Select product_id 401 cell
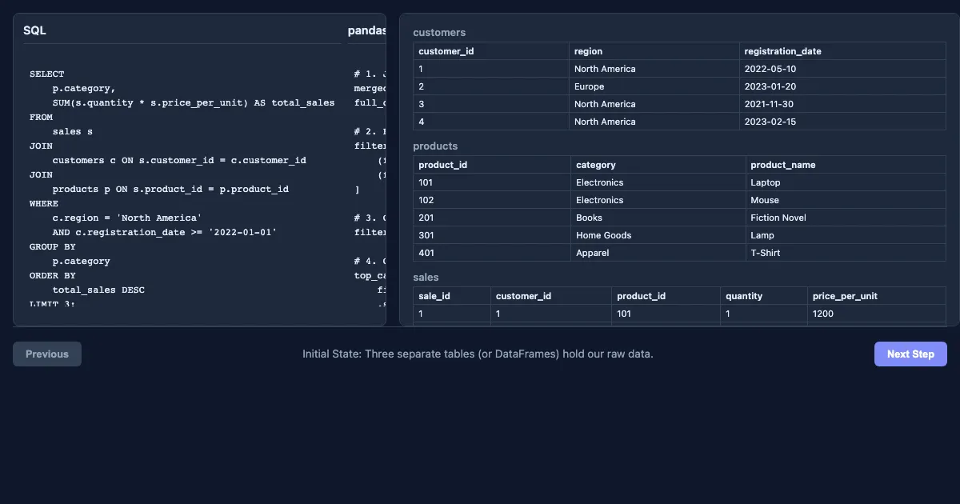The image size is (960, 504). [492, 253]
